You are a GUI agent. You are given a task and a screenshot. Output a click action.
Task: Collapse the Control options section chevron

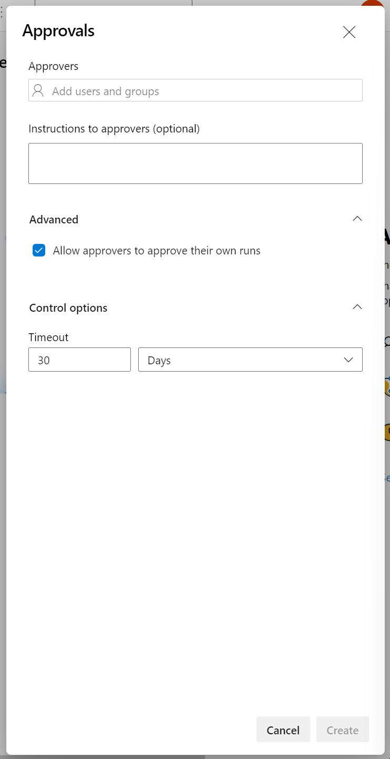357,307
